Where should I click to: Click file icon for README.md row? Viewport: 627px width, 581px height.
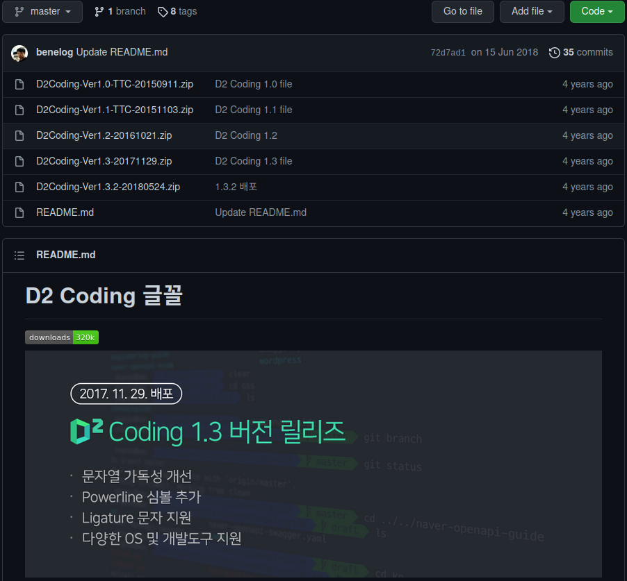(19, 212)
